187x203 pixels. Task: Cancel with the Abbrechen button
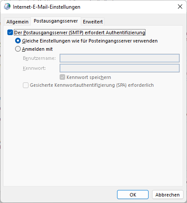(168, 195)
